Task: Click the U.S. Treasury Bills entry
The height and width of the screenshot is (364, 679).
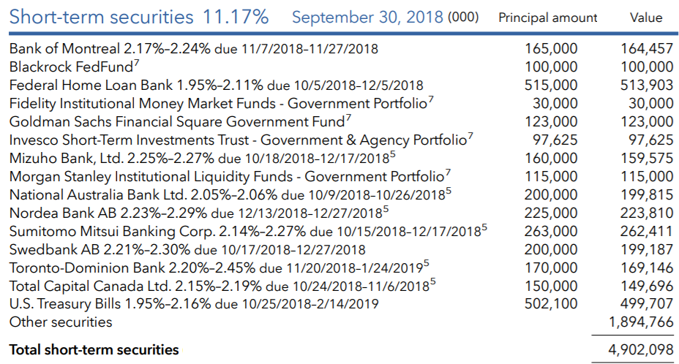Action: pos(194,304)
